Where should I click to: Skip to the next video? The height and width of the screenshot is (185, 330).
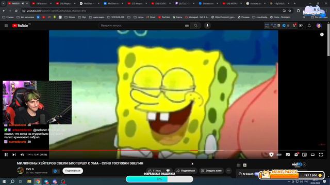click(14, 155)
